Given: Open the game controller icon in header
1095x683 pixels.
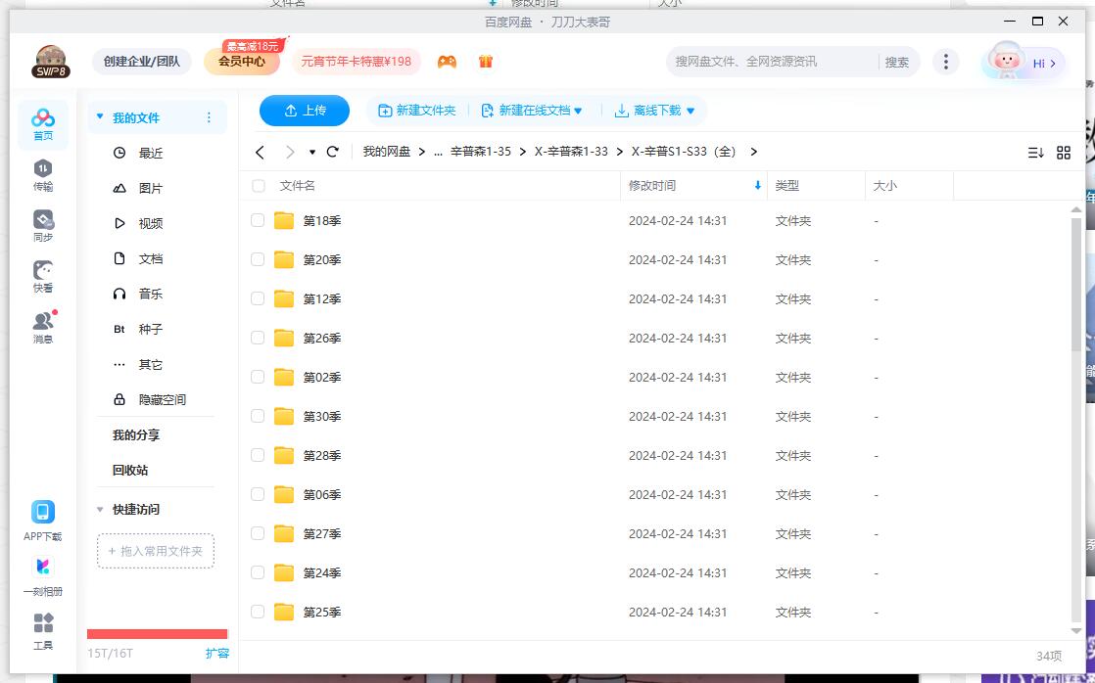Looking at the screenshot, I should tap(447, 62).
